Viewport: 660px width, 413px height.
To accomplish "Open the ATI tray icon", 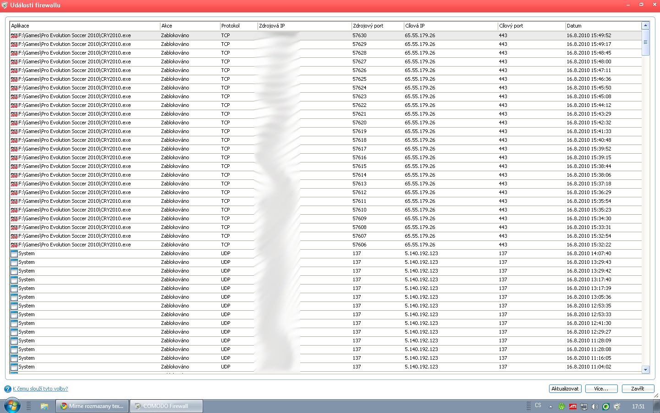I will click(572, 406).
